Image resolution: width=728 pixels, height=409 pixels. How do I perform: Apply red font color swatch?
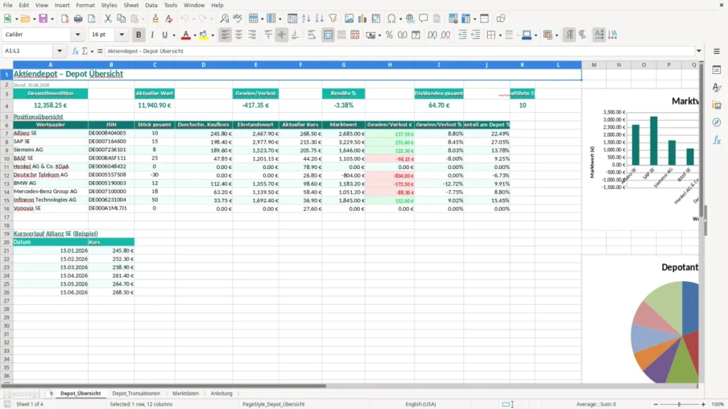point(186,35)
